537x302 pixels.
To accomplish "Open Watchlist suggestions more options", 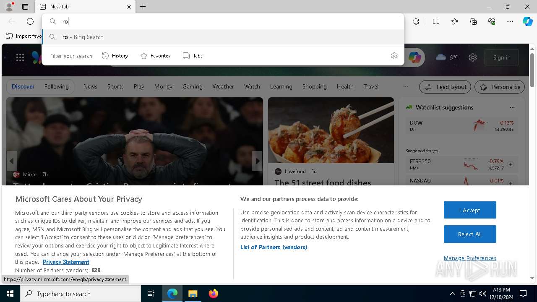I will [x=512, y=107].
